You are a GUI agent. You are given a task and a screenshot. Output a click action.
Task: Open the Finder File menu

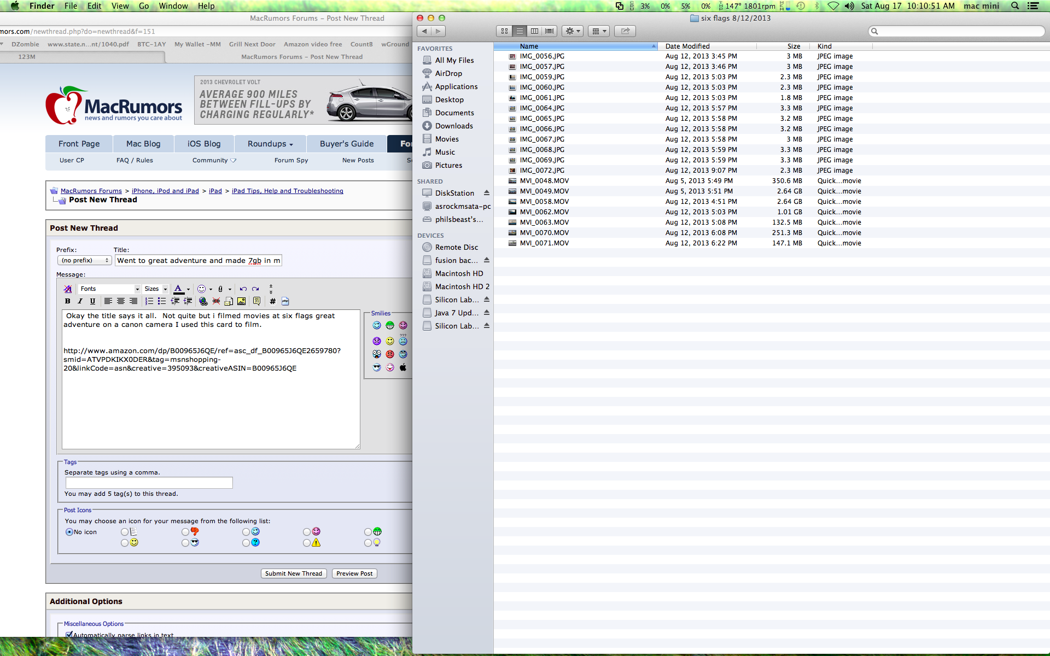[71, 6]
